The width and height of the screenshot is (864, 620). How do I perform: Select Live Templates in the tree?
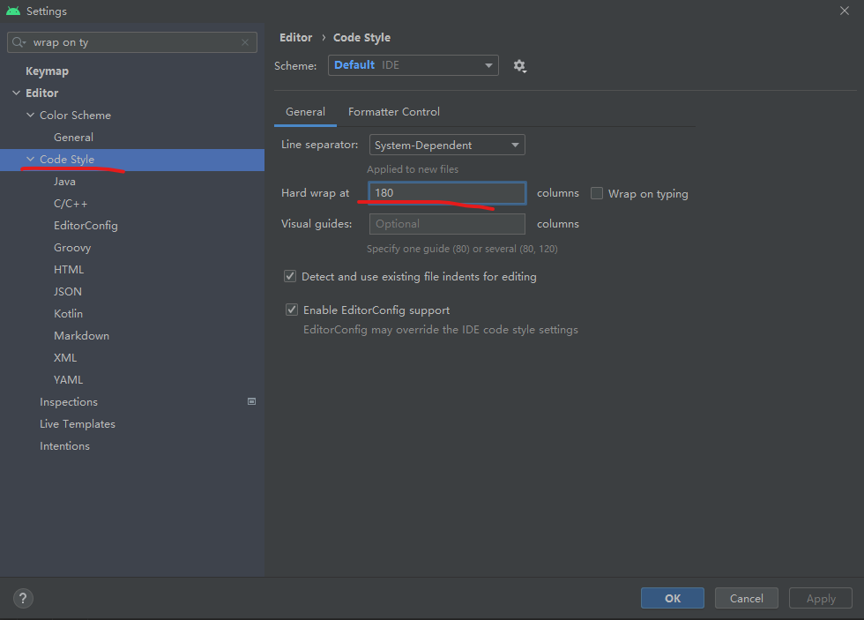click(78, 424)
